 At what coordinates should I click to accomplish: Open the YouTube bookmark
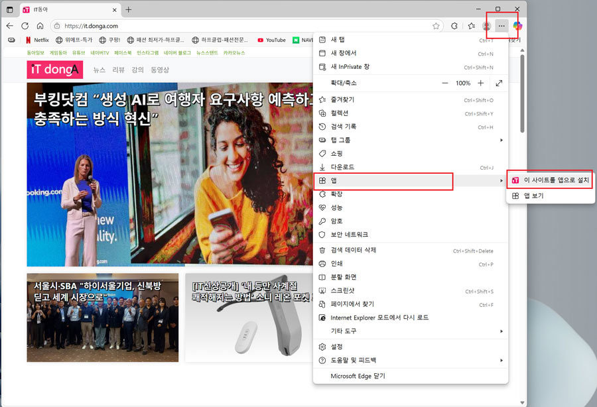tap(271, 40)
